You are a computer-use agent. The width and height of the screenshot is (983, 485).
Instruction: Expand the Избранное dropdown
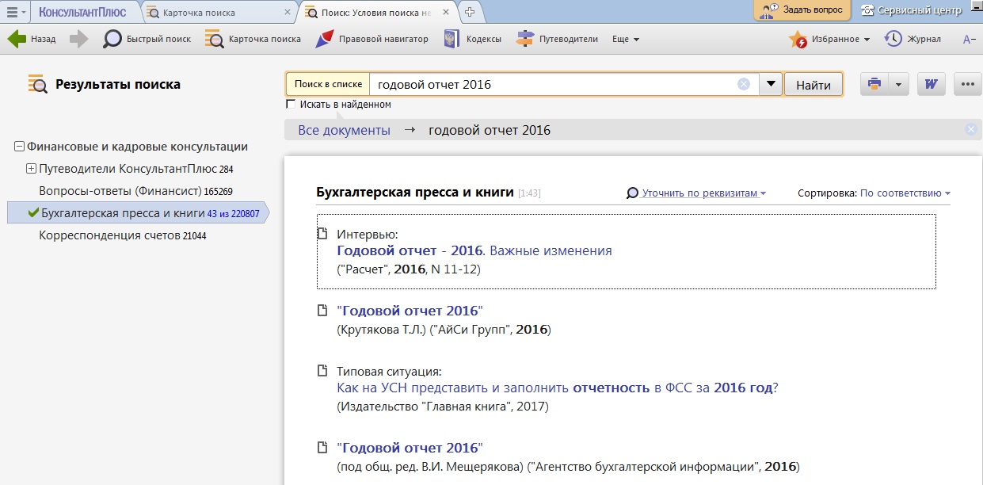[x=867, y=40]
